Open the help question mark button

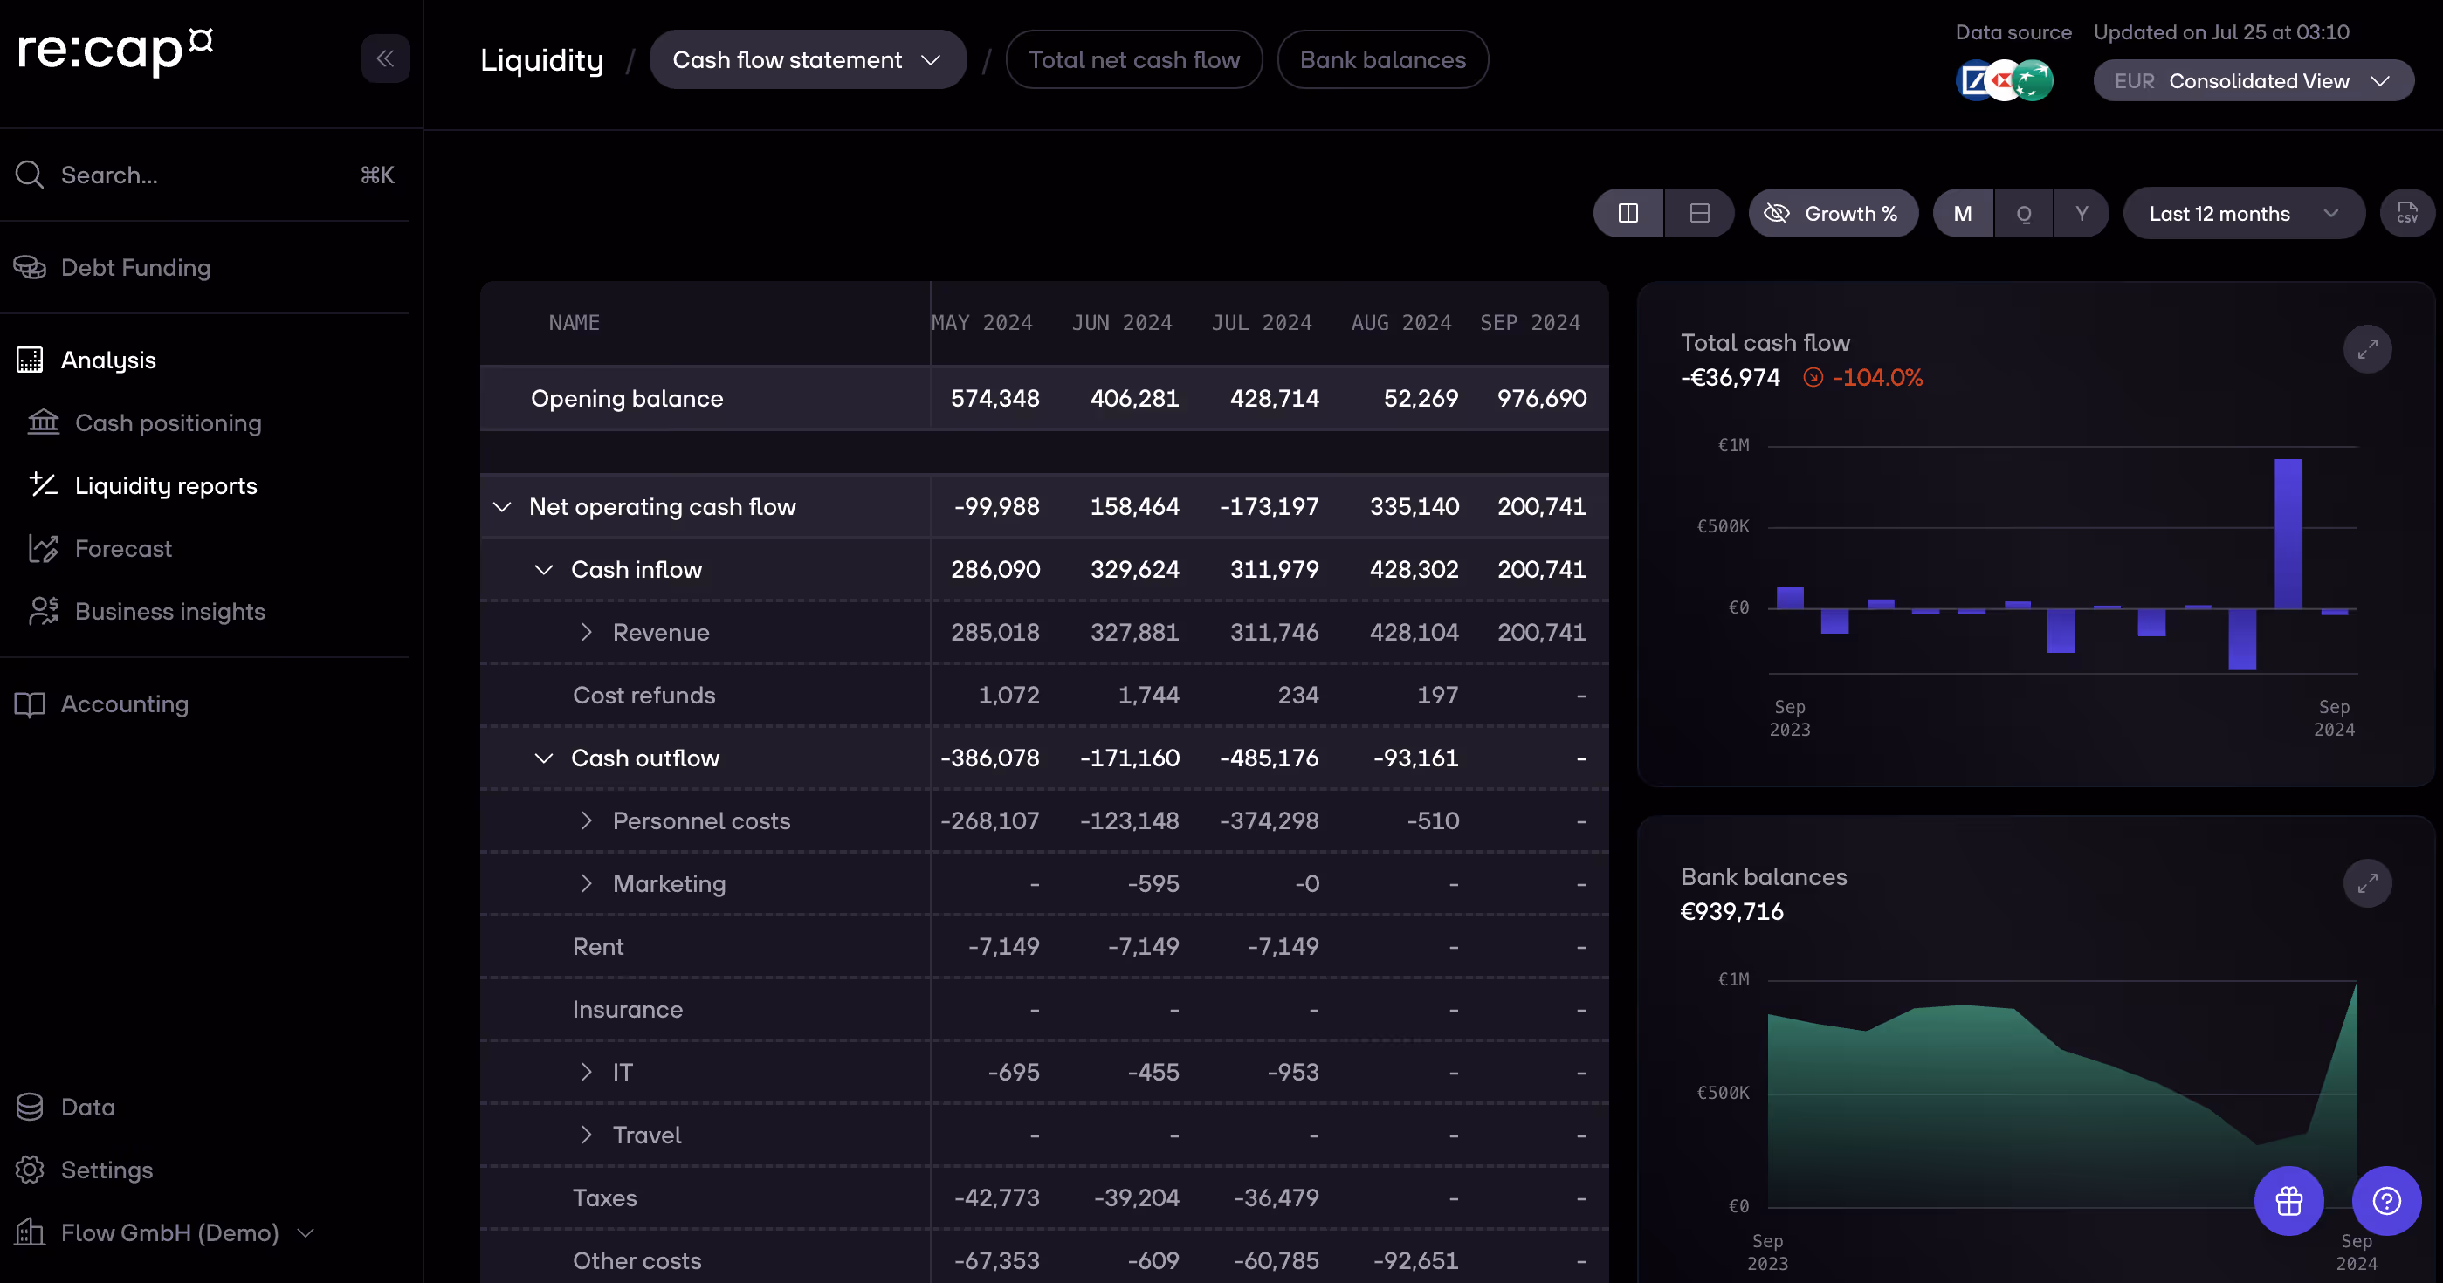coord(2385,1200)
